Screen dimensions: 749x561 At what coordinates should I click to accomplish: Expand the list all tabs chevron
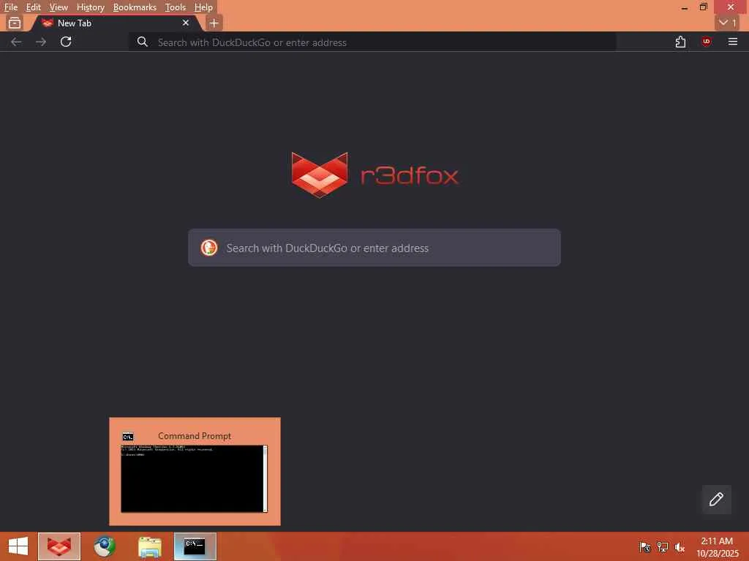click(727, 23)
